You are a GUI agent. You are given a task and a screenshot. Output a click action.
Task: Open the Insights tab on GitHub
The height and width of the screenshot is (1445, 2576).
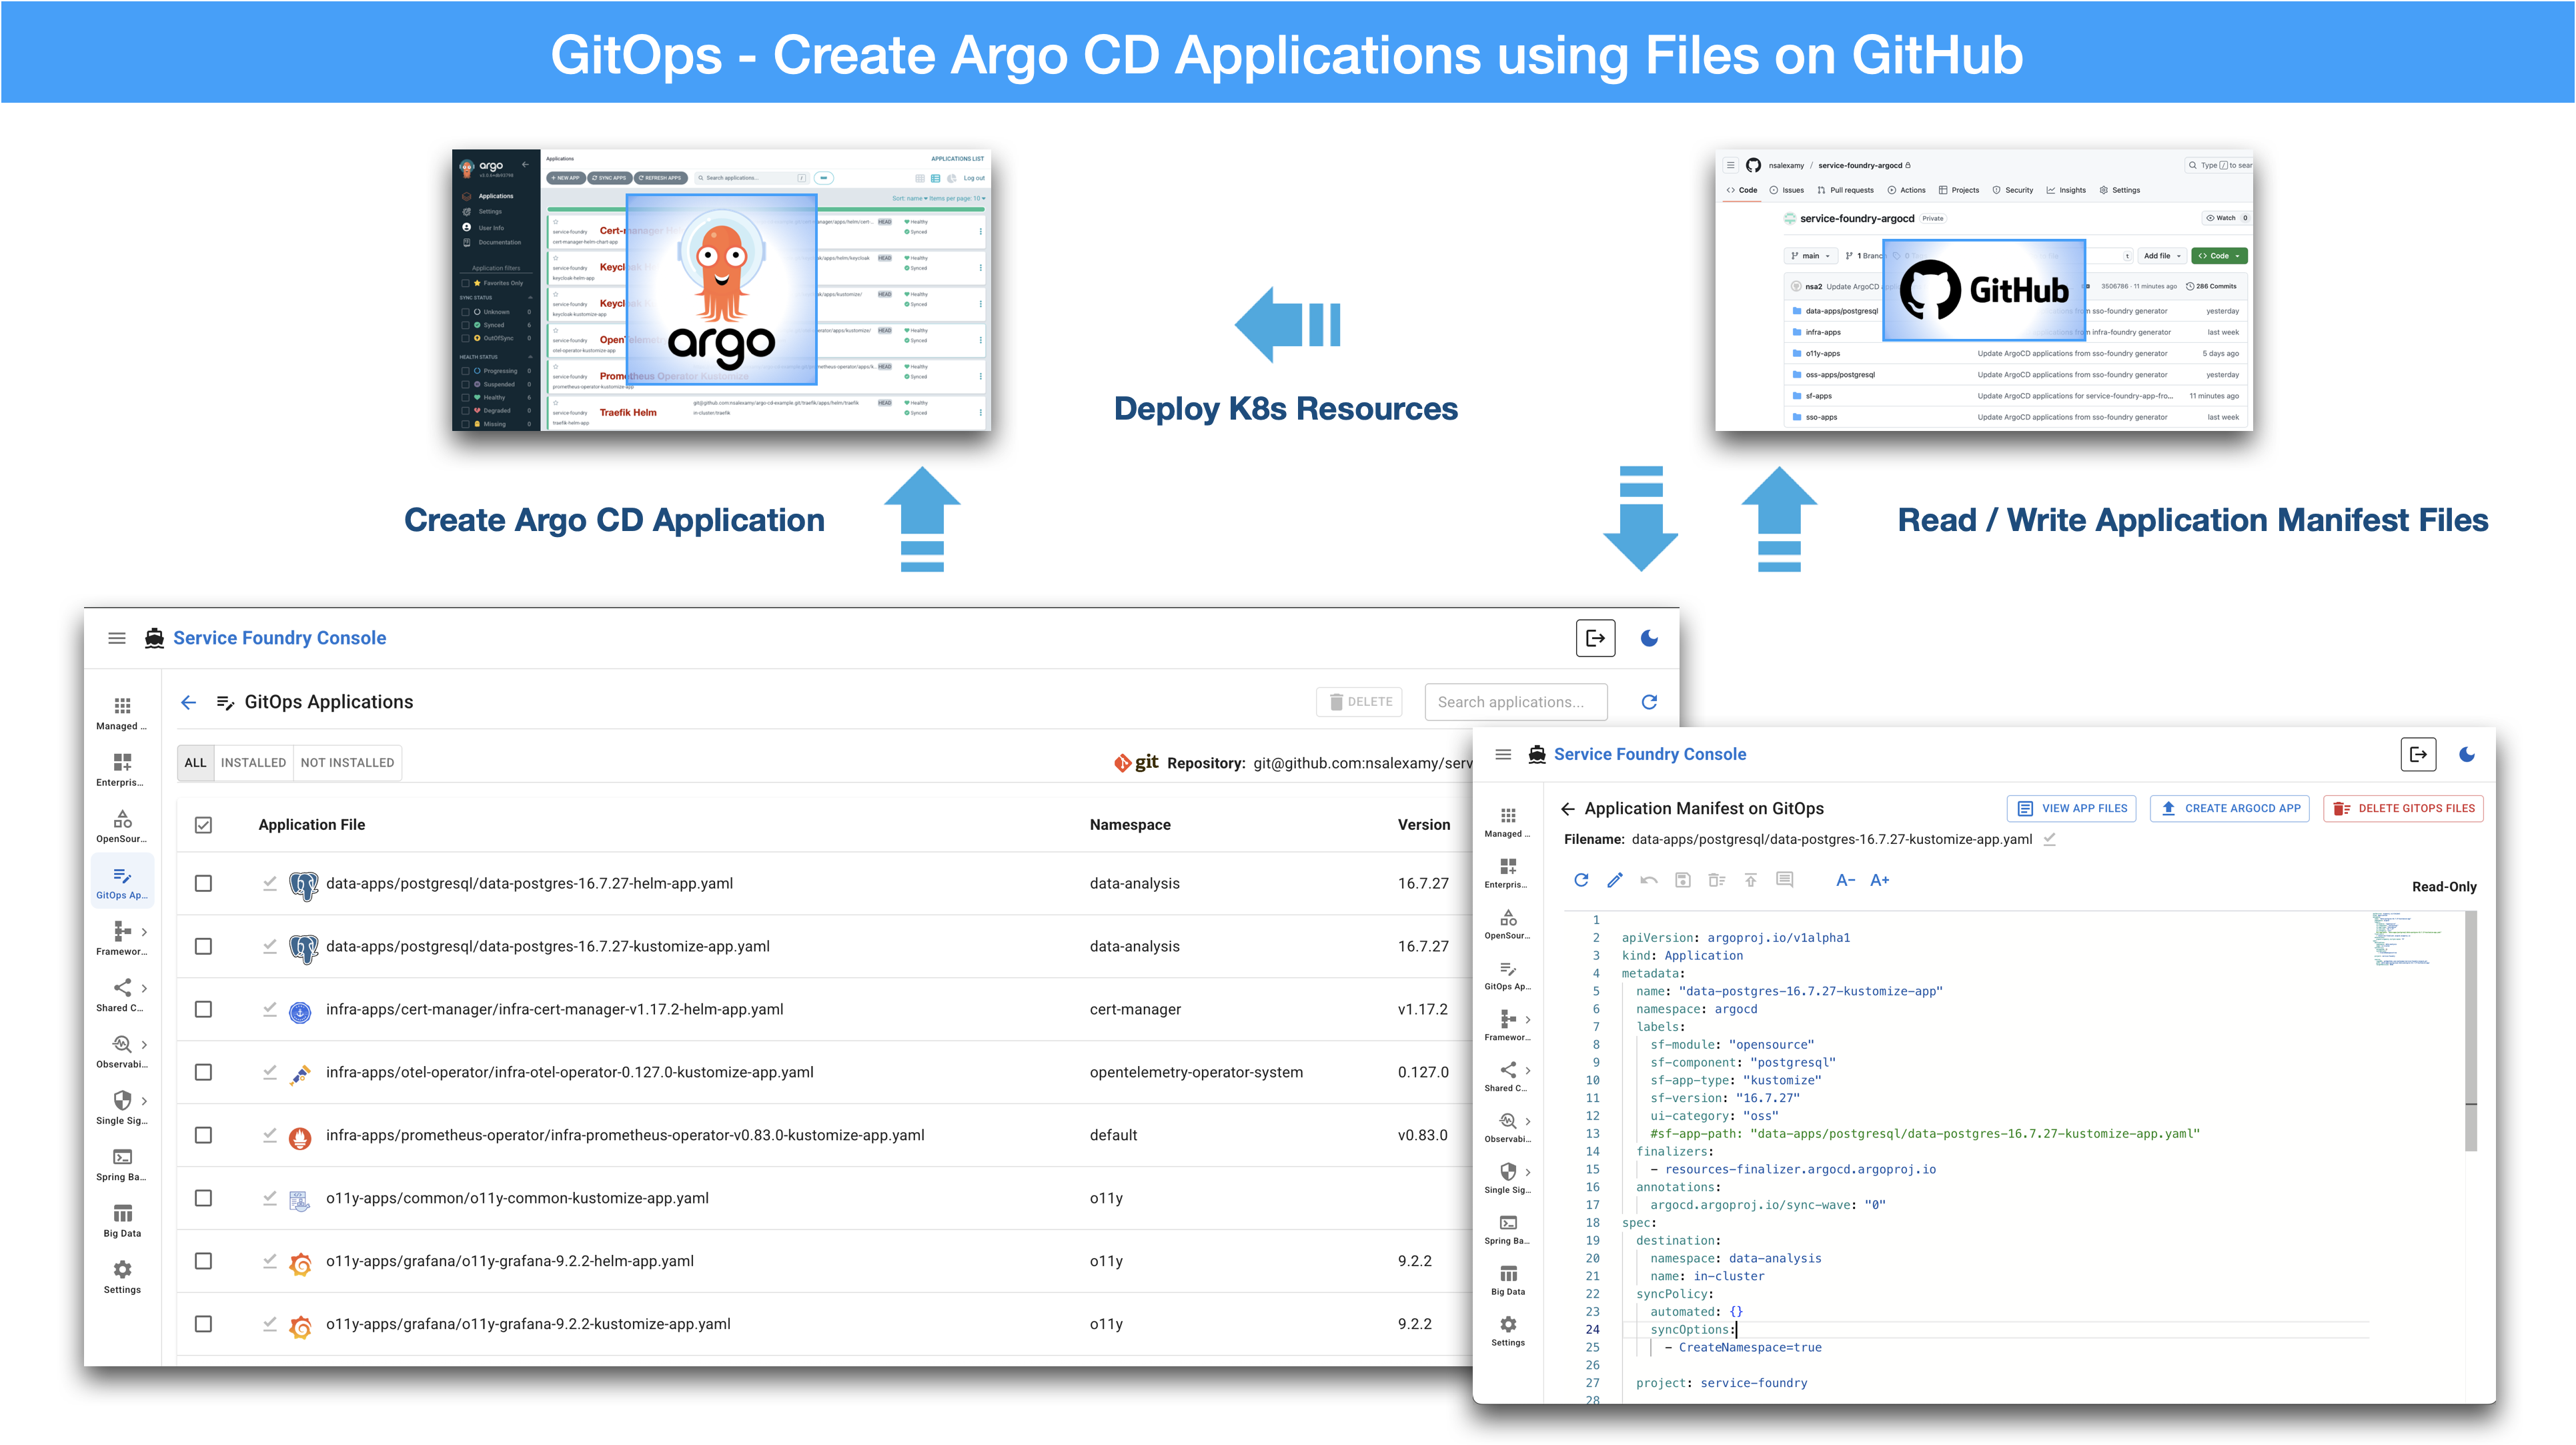click(x=2067, y=190)
